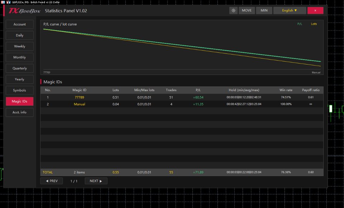Click the +11.35 P/L value

click(x=198, y=104)
